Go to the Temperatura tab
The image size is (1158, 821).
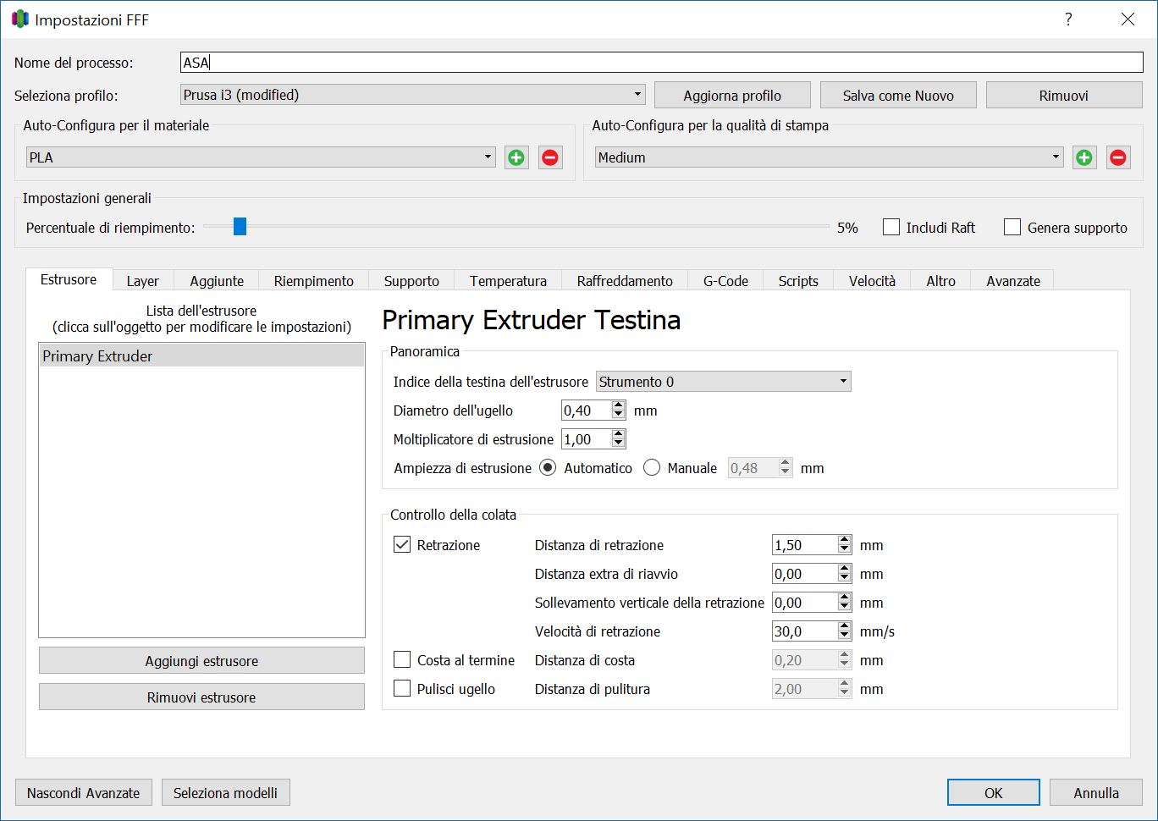click(508, 281)
